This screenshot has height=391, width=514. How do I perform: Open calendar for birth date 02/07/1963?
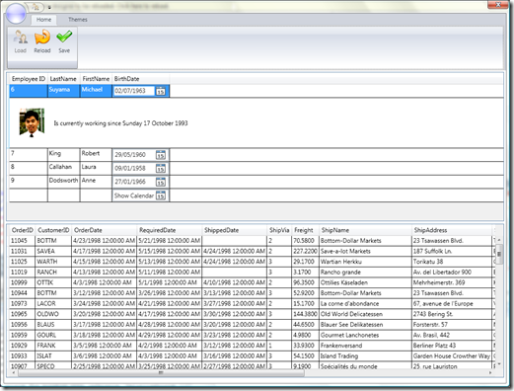coord(161,91)
